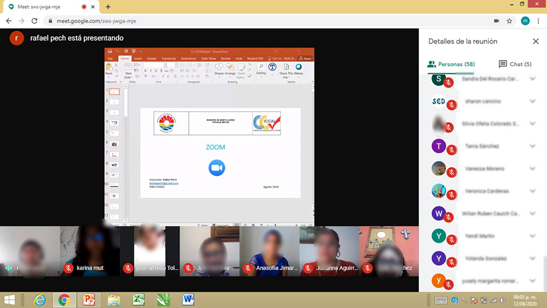This screenshot has height=308, width=547.
Task: Switch to the Personas (58) tab
Action: (451, 64)
